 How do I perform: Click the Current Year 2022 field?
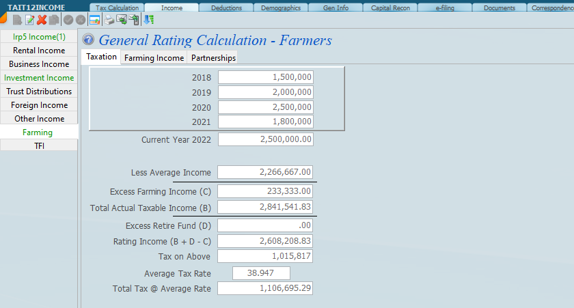click(x=265, y=139)
